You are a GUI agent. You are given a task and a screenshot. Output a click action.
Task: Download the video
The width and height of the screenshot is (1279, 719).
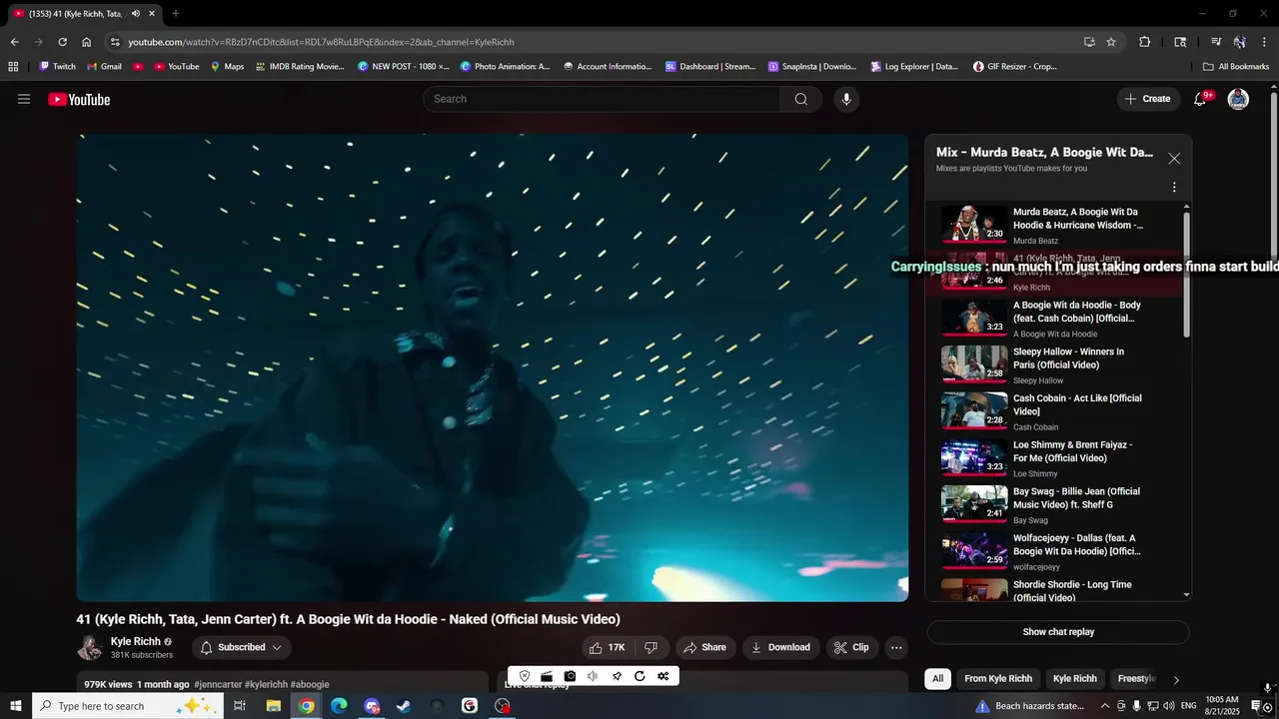pos(780,647)
